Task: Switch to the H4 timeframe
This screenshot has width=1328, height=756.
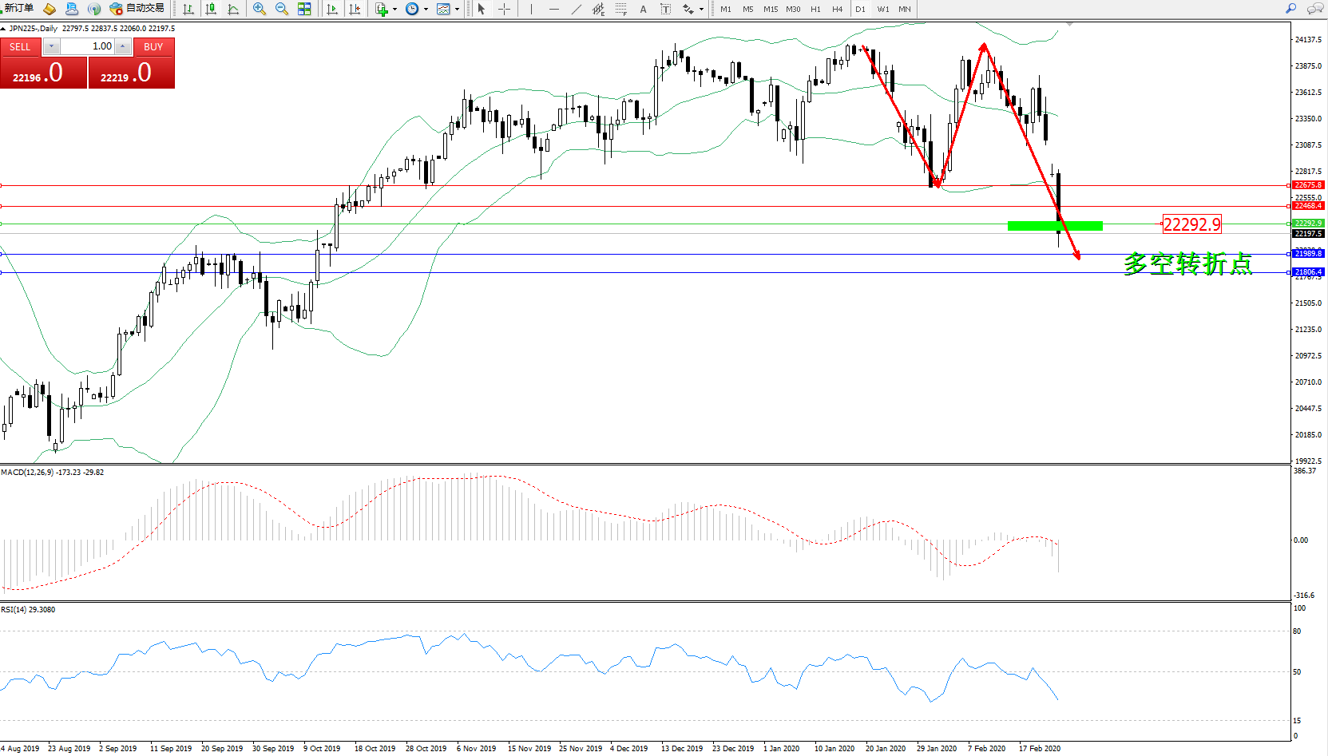Action: pyautogui.click(x=837, y=10)
